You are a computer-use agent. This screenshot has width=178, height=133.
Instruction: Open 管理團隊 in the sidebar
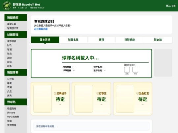pos(12,125)
